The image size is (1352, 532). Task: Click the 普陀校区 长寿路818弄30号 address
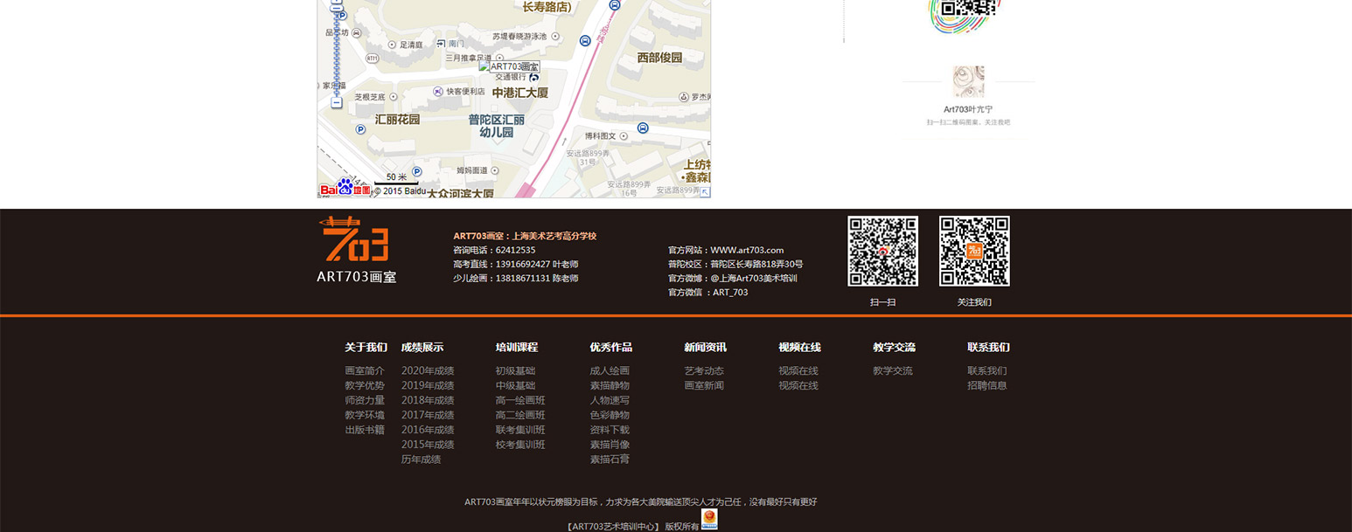pos(735,264)
